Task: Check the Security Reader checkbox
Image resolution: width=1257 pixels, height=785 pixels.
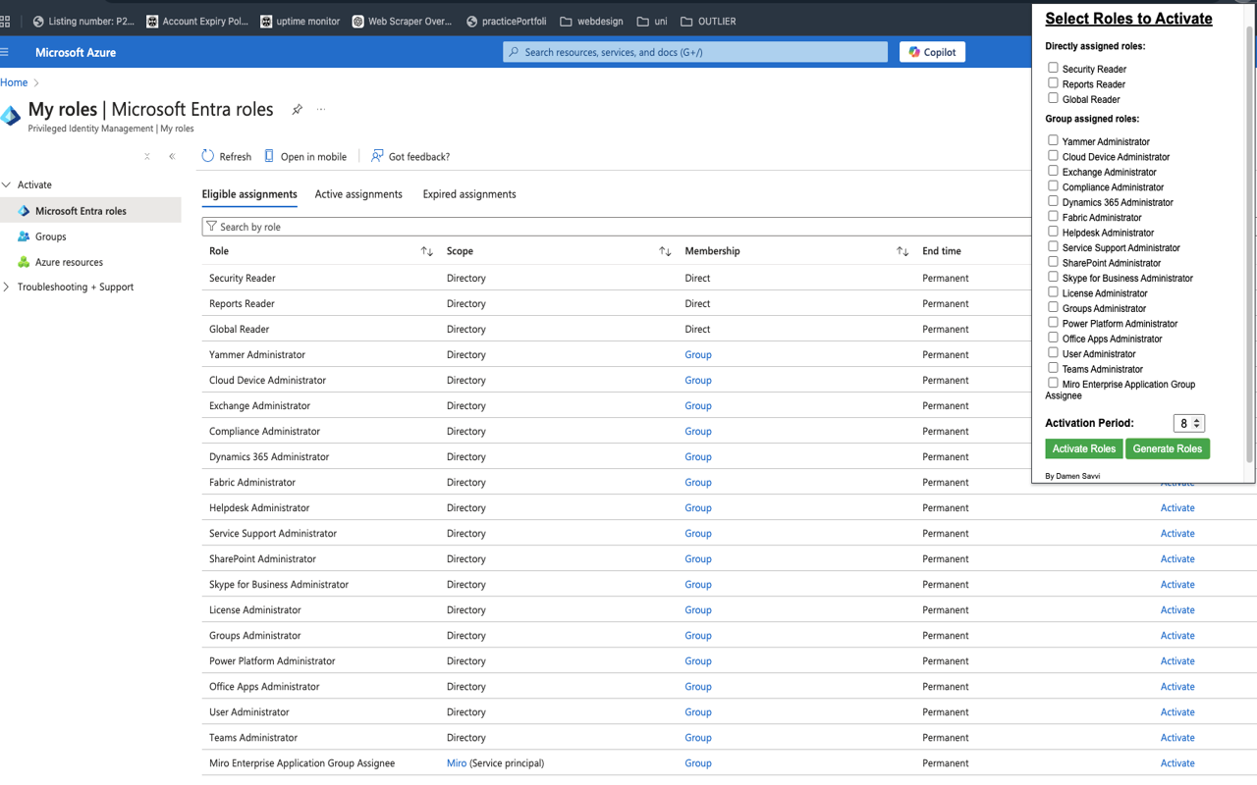Action: pyautogui.click(x=1053, y=68)
